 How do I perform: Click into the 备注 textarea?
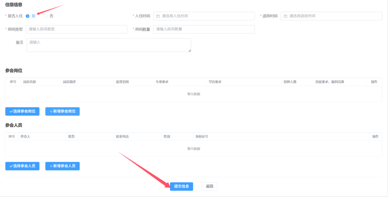tap(108, 45)
